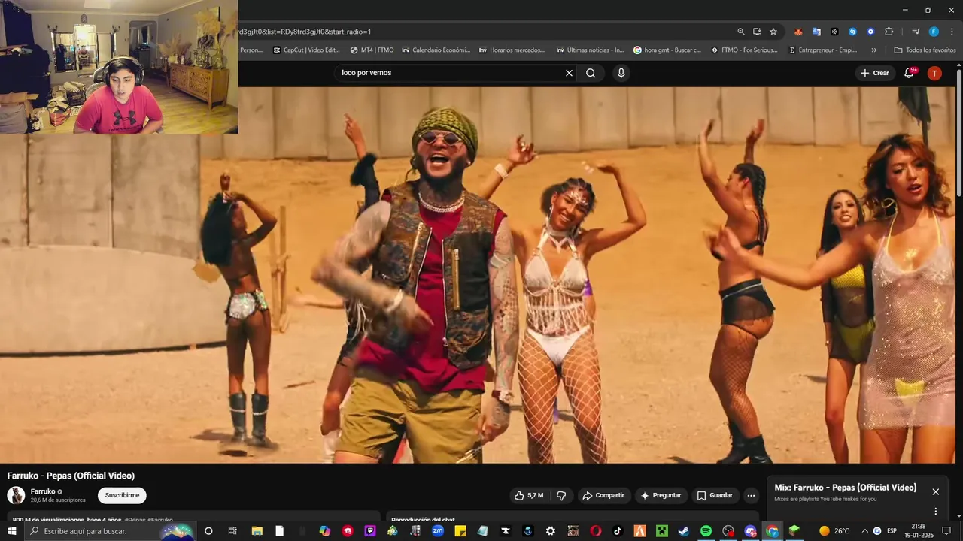Open Chrome zoom magnifier in address bar
Viewport: 963px width, 541px height.
tap(741, 32)
